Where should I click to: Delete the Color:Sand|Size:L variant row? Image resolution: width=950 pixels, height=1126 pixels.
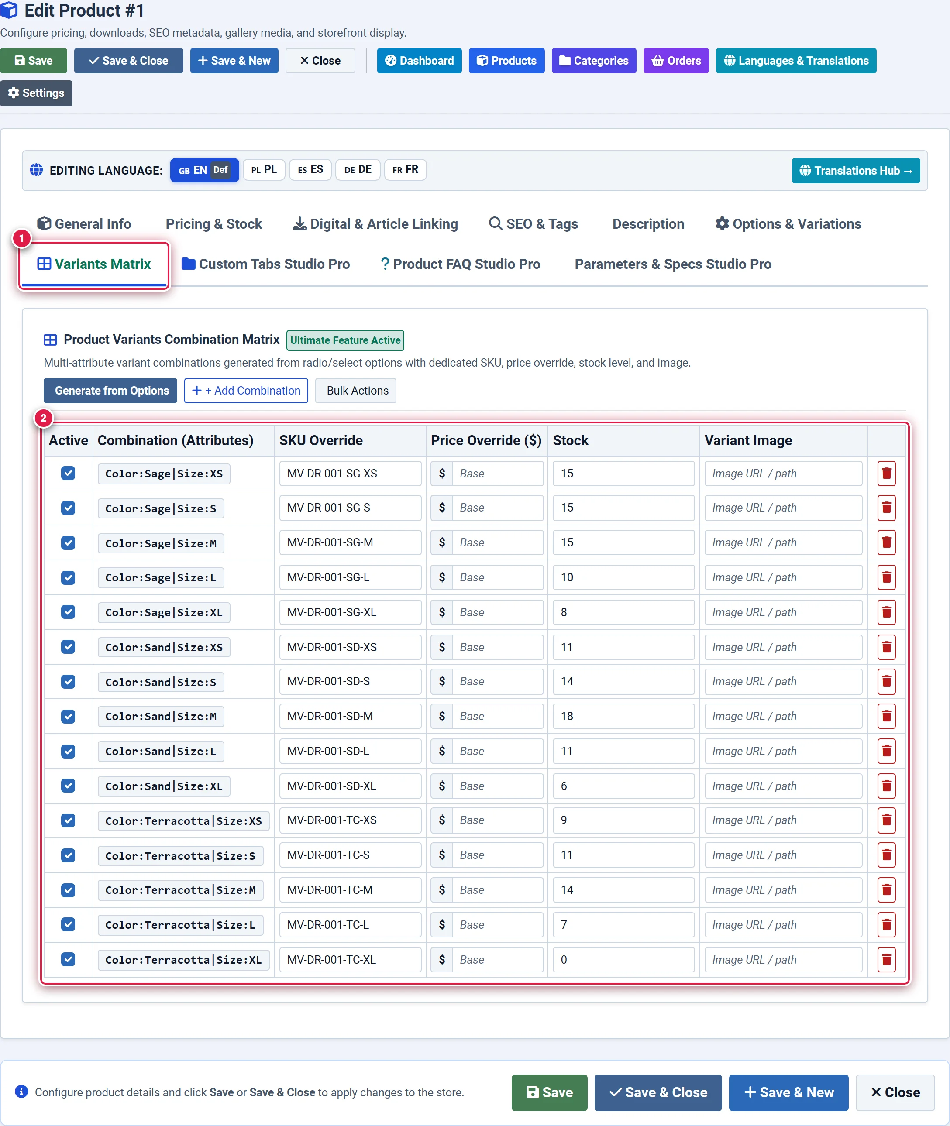point(886,751)
